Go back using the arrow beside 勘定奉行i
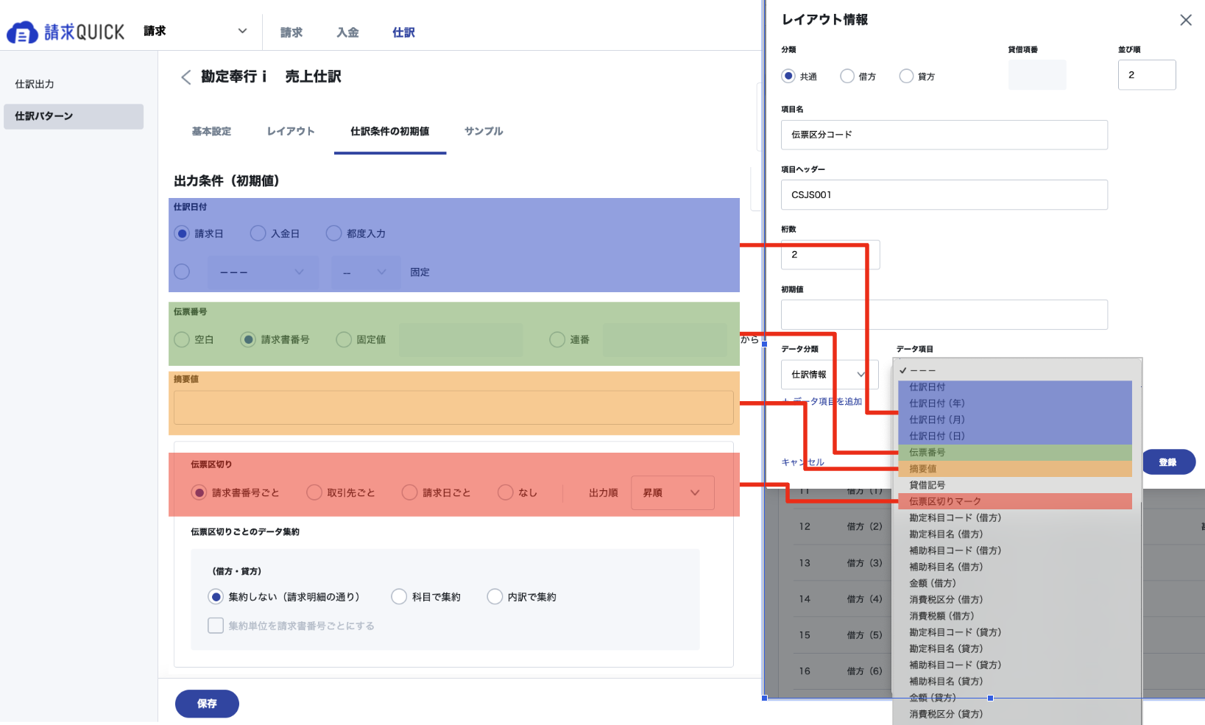Screen dimensions: 1205x725 (x=185, y=77)
